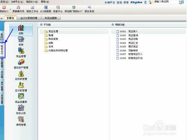Screen dimensions: 187x140
Task: Open 01004 凭证汇总
Action: (127, 43)
